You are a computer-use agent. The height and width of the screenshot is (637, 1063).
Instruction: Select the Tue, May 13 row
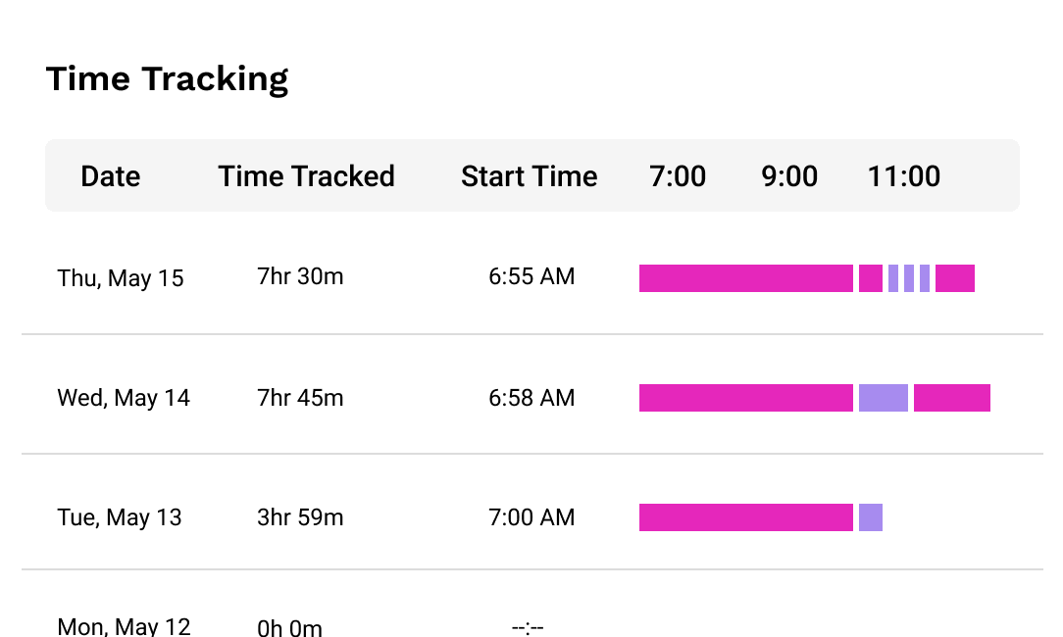click(119, 517)
